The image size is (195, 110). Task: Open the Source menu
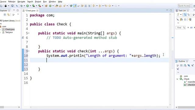[3, 2]
